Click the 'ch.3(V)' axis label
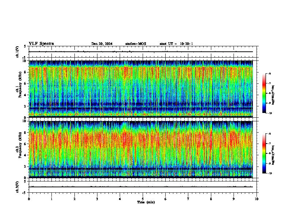The height and width of the screenshot is (223, 289). point(18,187)
